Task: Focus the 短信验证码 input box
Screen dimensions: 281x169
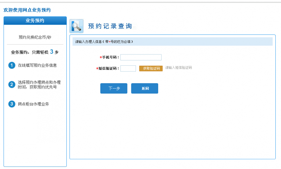Action: [128, 69]
